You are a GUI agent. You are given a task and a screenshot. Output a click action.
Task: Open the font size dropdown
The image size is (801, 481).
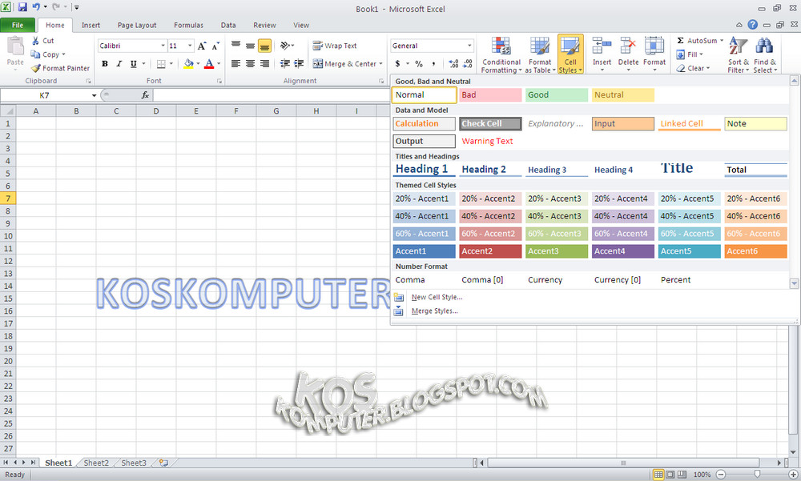click(x=190, y=46)
